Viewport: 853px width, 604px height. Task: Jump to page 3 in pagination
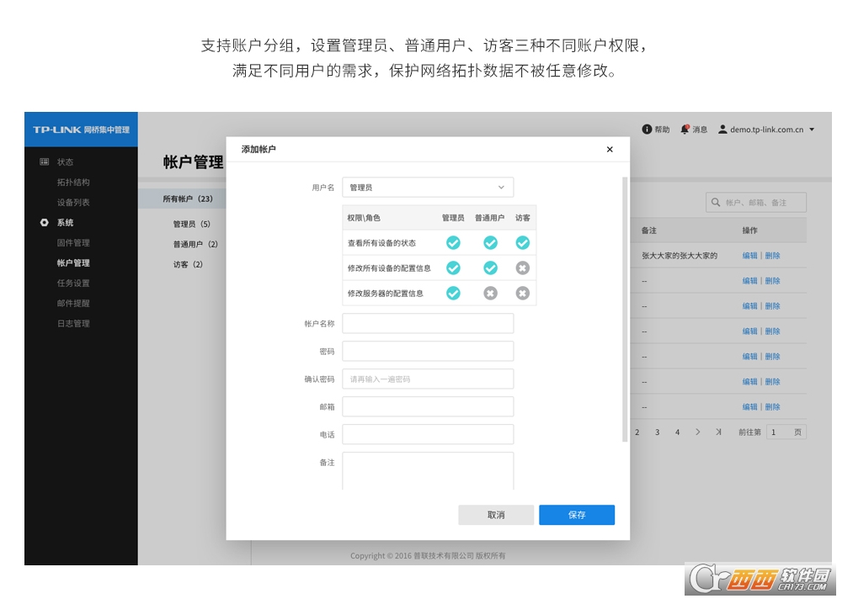pyautogui.click(x=657, y=431)
